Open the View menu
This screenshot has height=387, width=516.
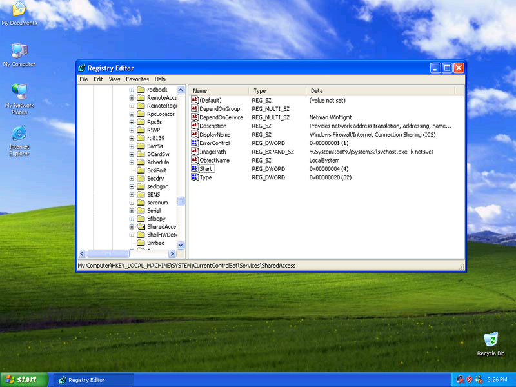coord(114,79)
